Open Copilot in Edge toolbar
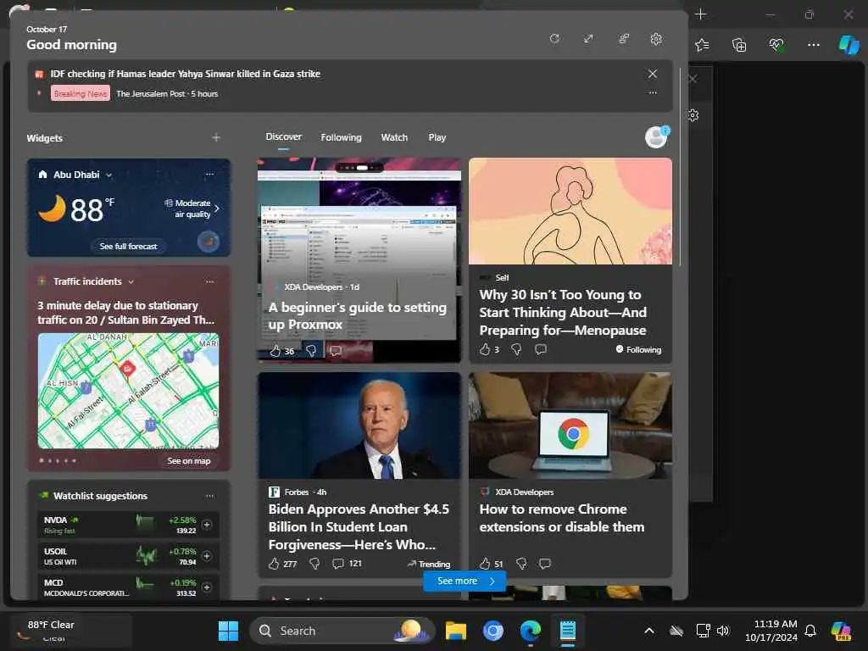The image size is (868, 651). tap(849, 45)
